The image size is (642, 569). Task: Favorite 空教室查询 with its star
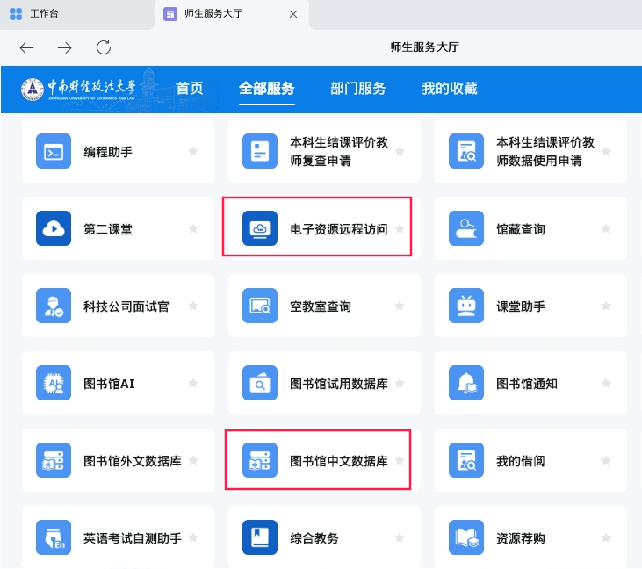(400, 306)
